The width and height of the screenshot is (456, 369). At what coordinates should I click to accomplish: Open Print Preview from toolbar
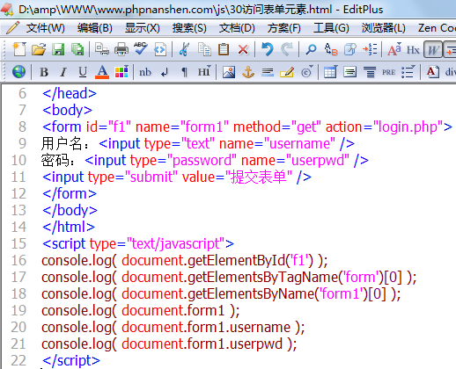click(x=102, y=49)
